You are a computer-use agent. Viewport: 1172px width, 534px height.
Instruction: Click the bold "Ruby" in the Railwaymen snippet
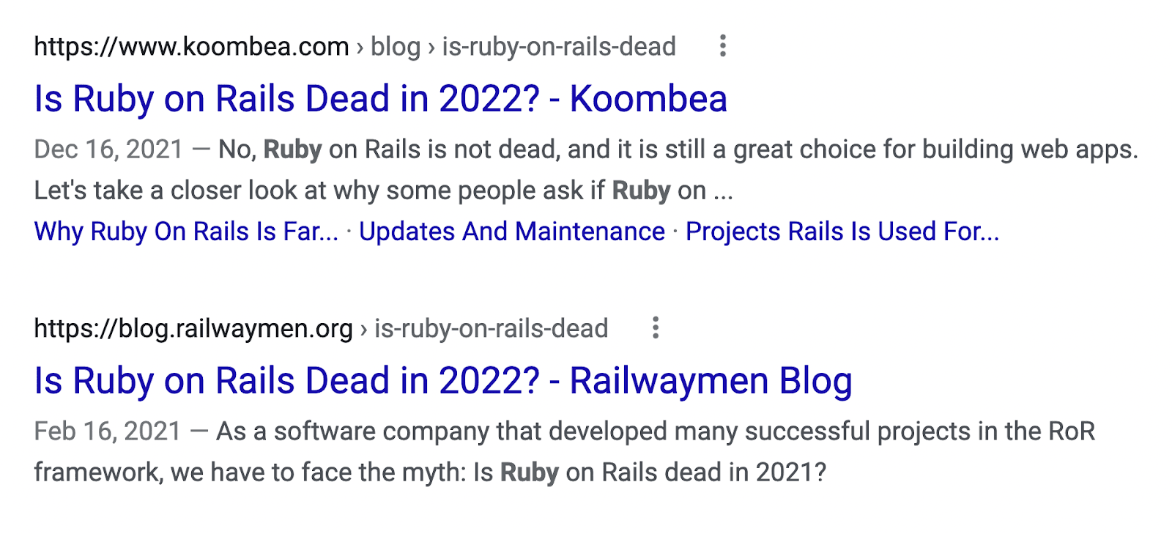pos(529,472)
